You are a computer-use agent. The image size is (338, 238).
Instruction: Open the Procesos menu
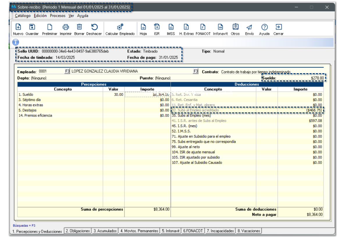pyautogui.click(x=58, y=16)
